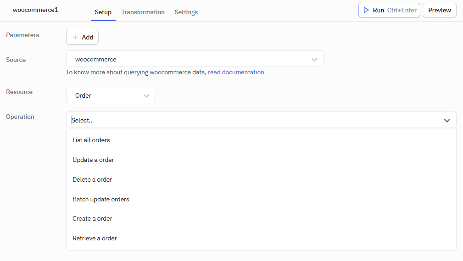Open the read documentation link
The width and height of the screenshot is (463, 261).
click(236, 72)
